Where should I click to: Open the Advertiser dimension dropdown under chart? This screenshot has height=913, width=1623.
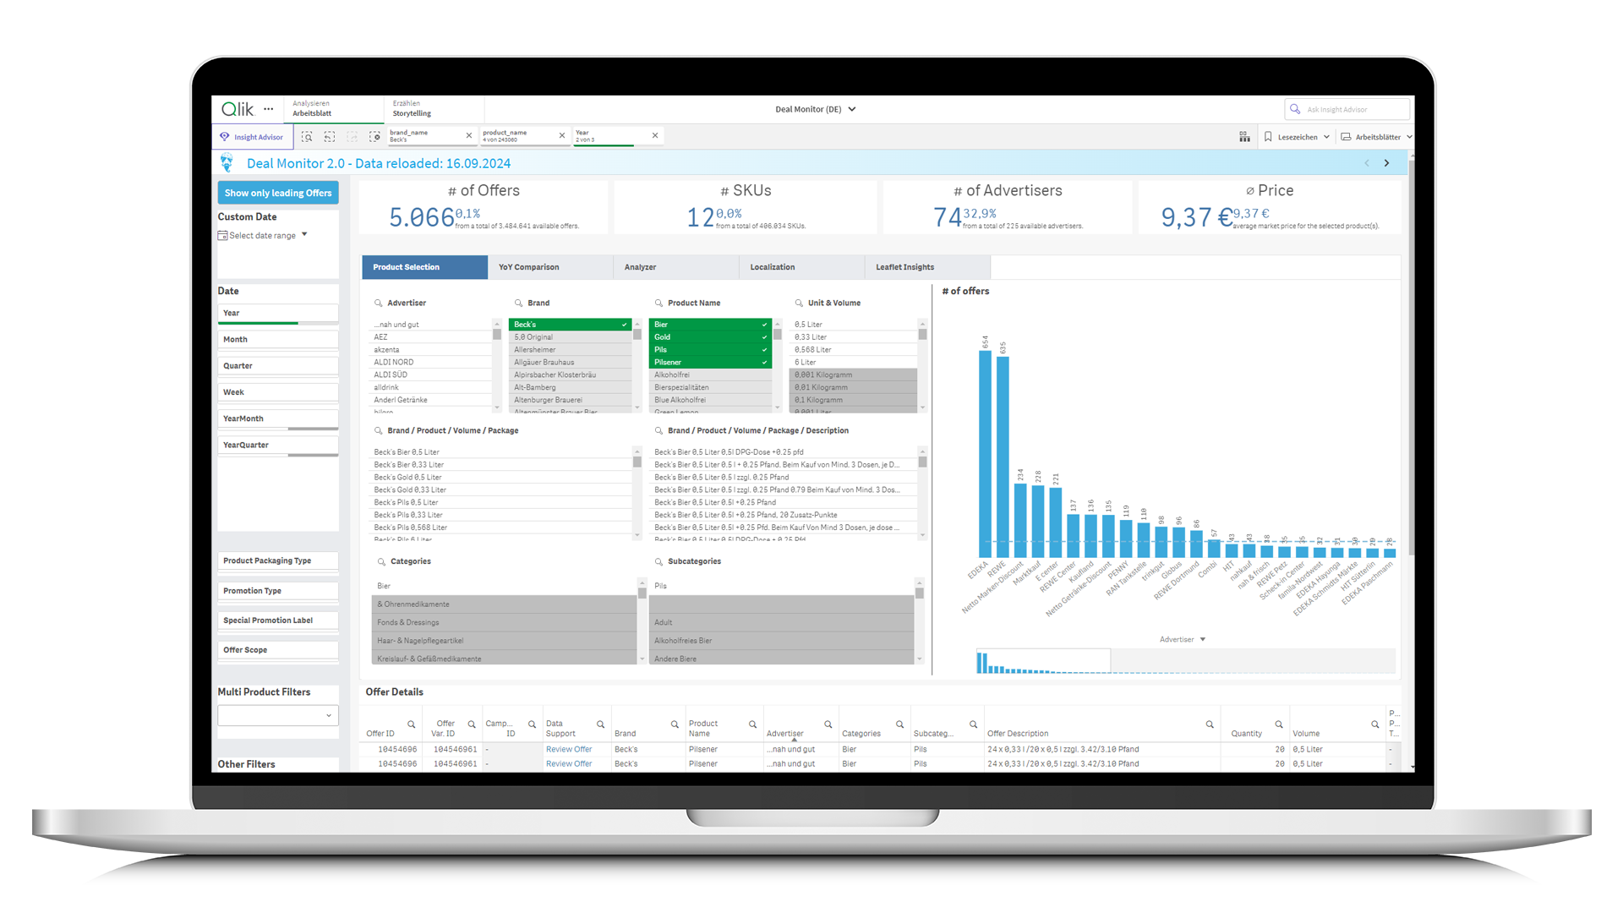pos(1182,639)
